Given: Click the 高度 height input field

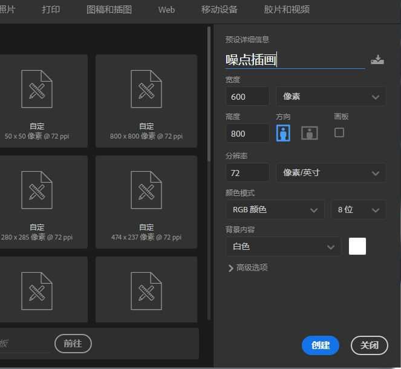Looking at the screenshot, I should (x=247, y=133).
